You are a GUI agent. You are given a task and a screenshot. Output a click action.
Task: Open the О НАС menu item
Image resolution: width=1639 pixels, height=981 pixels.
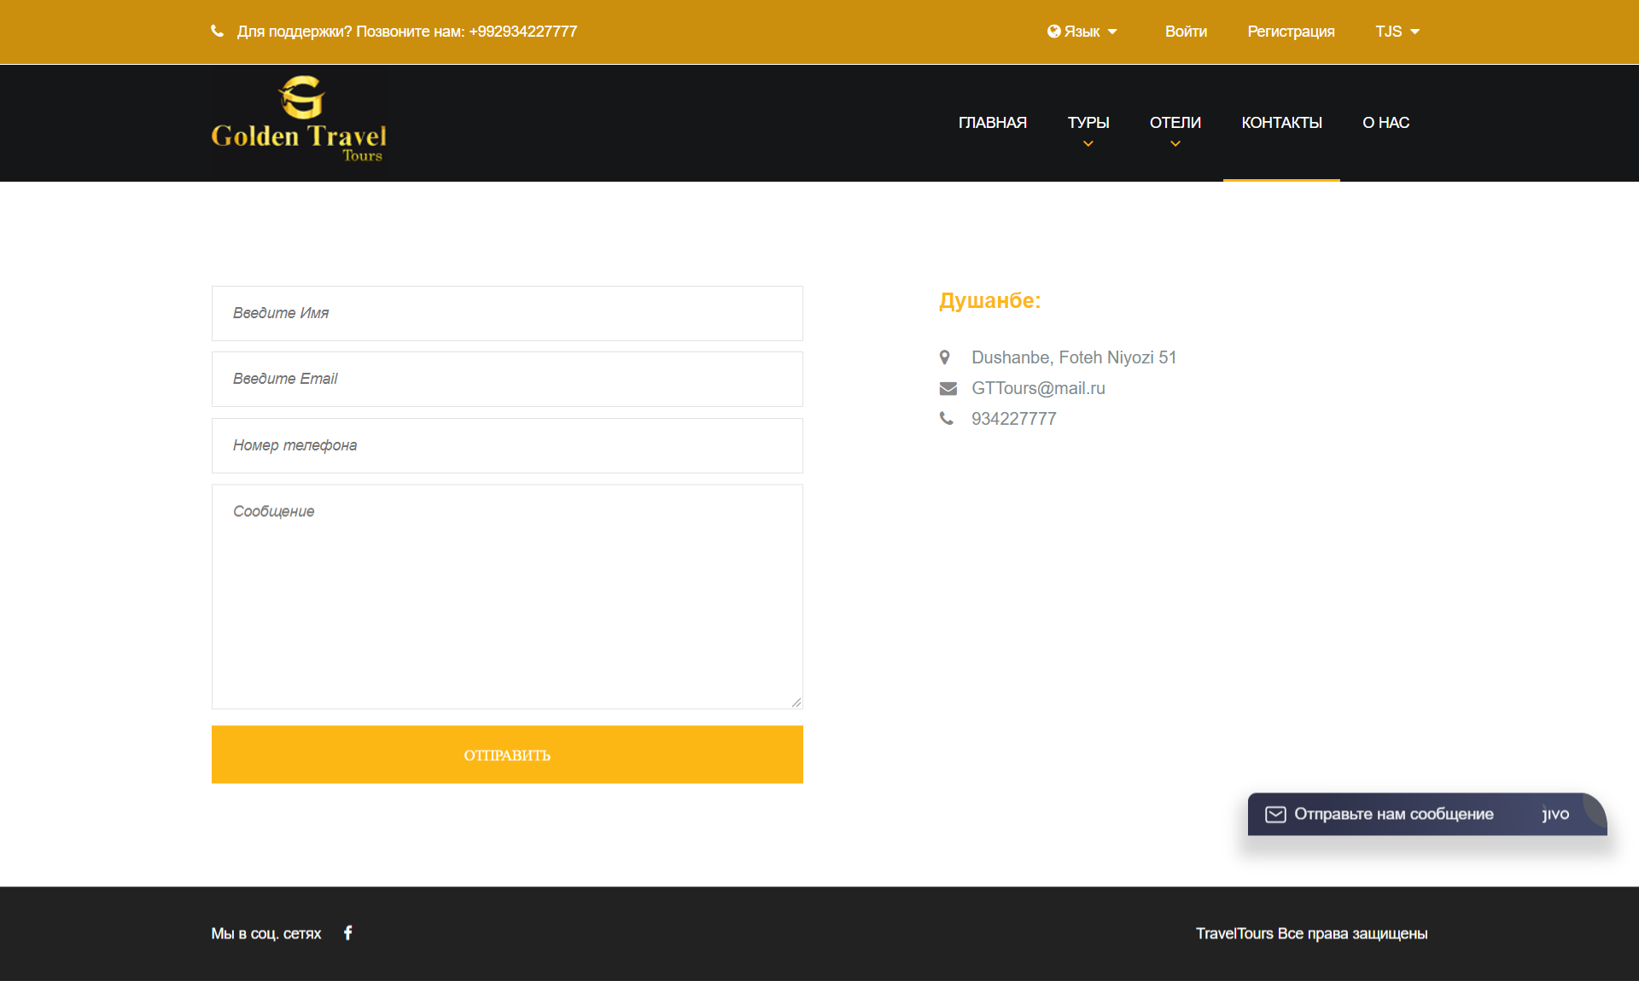pyautogui.click(x=1385, y=123)
